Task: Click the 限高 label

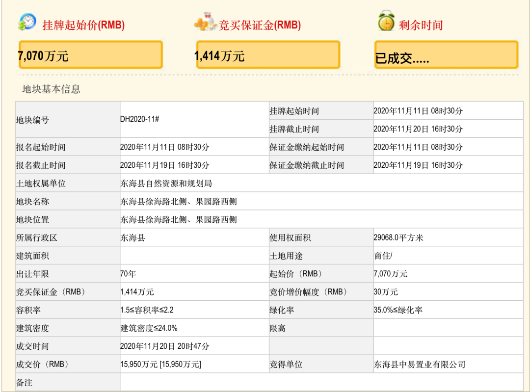Action: (277, 329)
